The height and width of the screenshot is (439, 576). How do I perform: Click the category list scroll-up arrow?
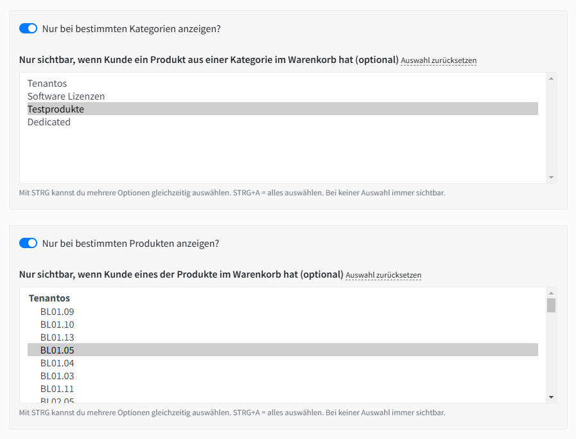point(551,78)
